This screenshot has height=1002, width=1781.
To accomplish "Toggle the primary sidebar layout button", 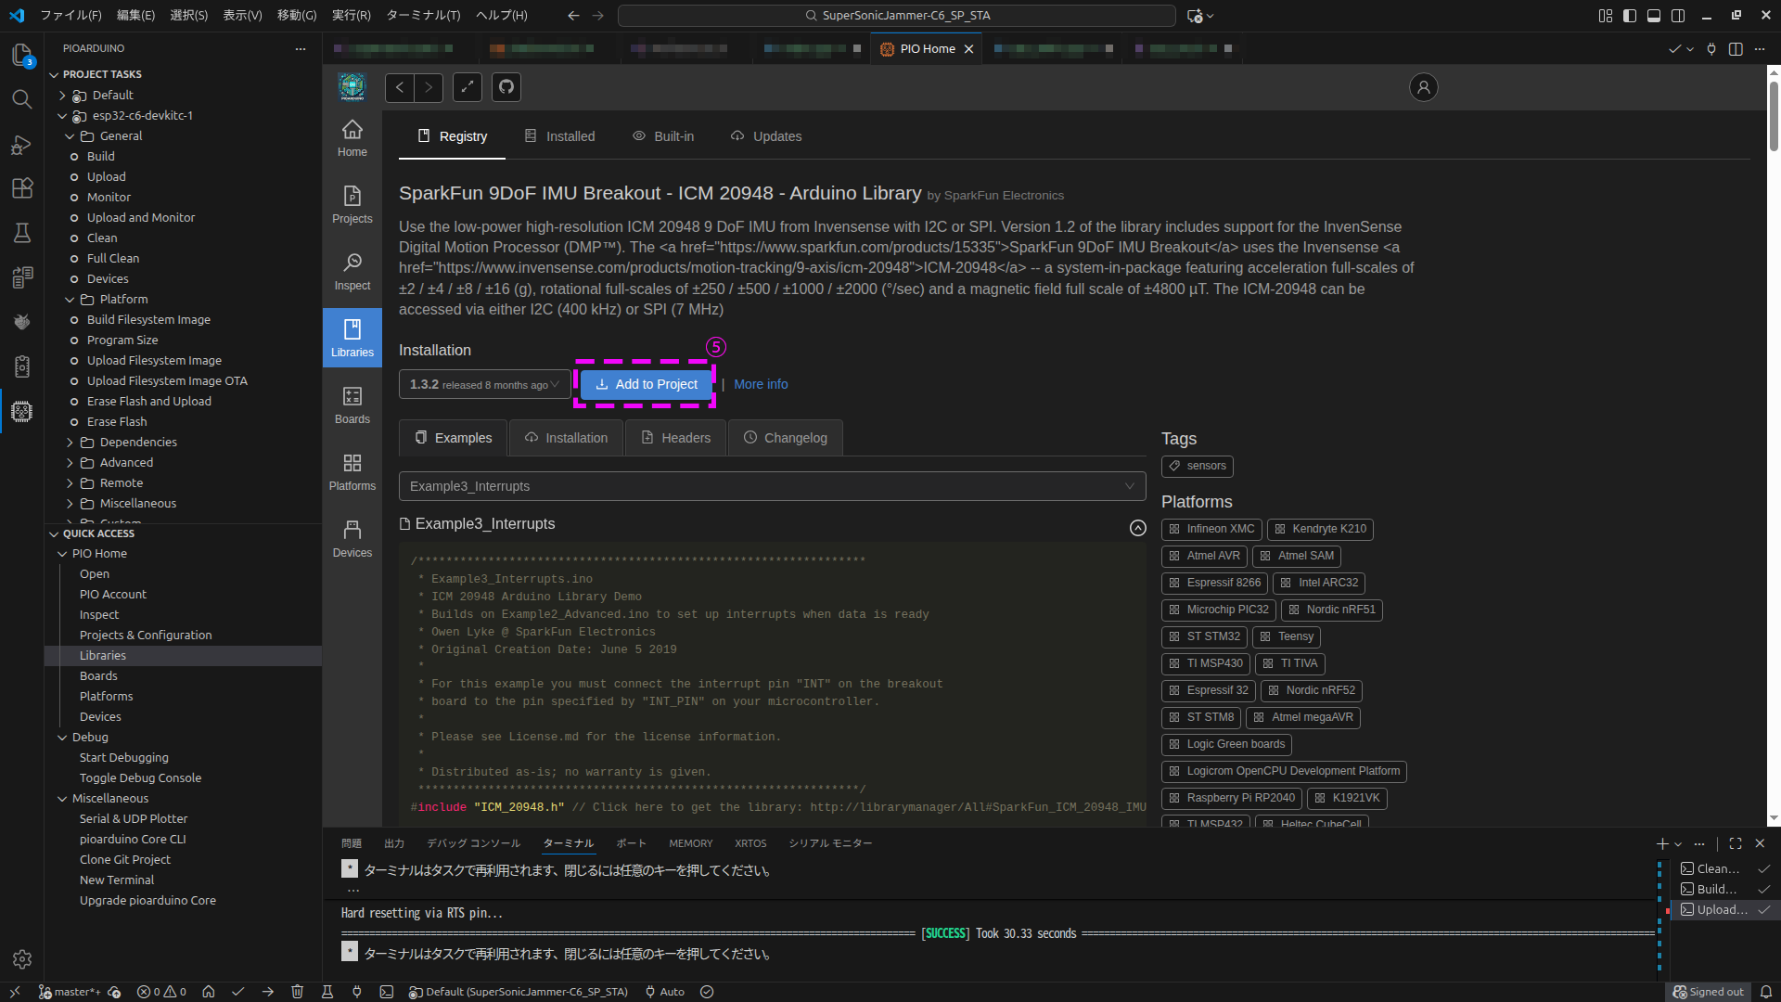I will tap(1630, 16).
